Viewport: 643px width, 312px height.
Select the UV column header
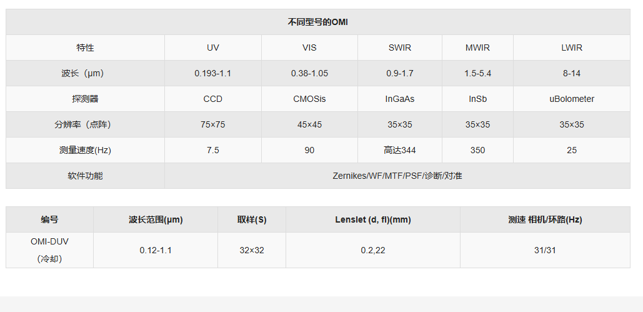click(213, 48)
